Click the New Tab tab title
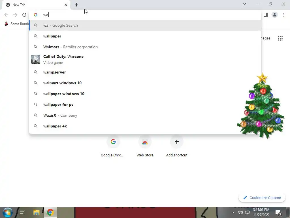Screen dimensions: 290x218 click(x=19, y=5)
